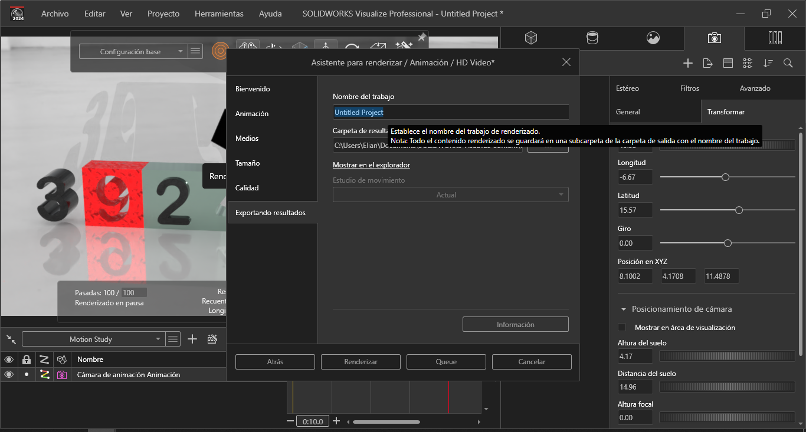Viewport: 806px width, 432px height.
Task: Switch to the Estéreo tab
Action: [628, 88]
